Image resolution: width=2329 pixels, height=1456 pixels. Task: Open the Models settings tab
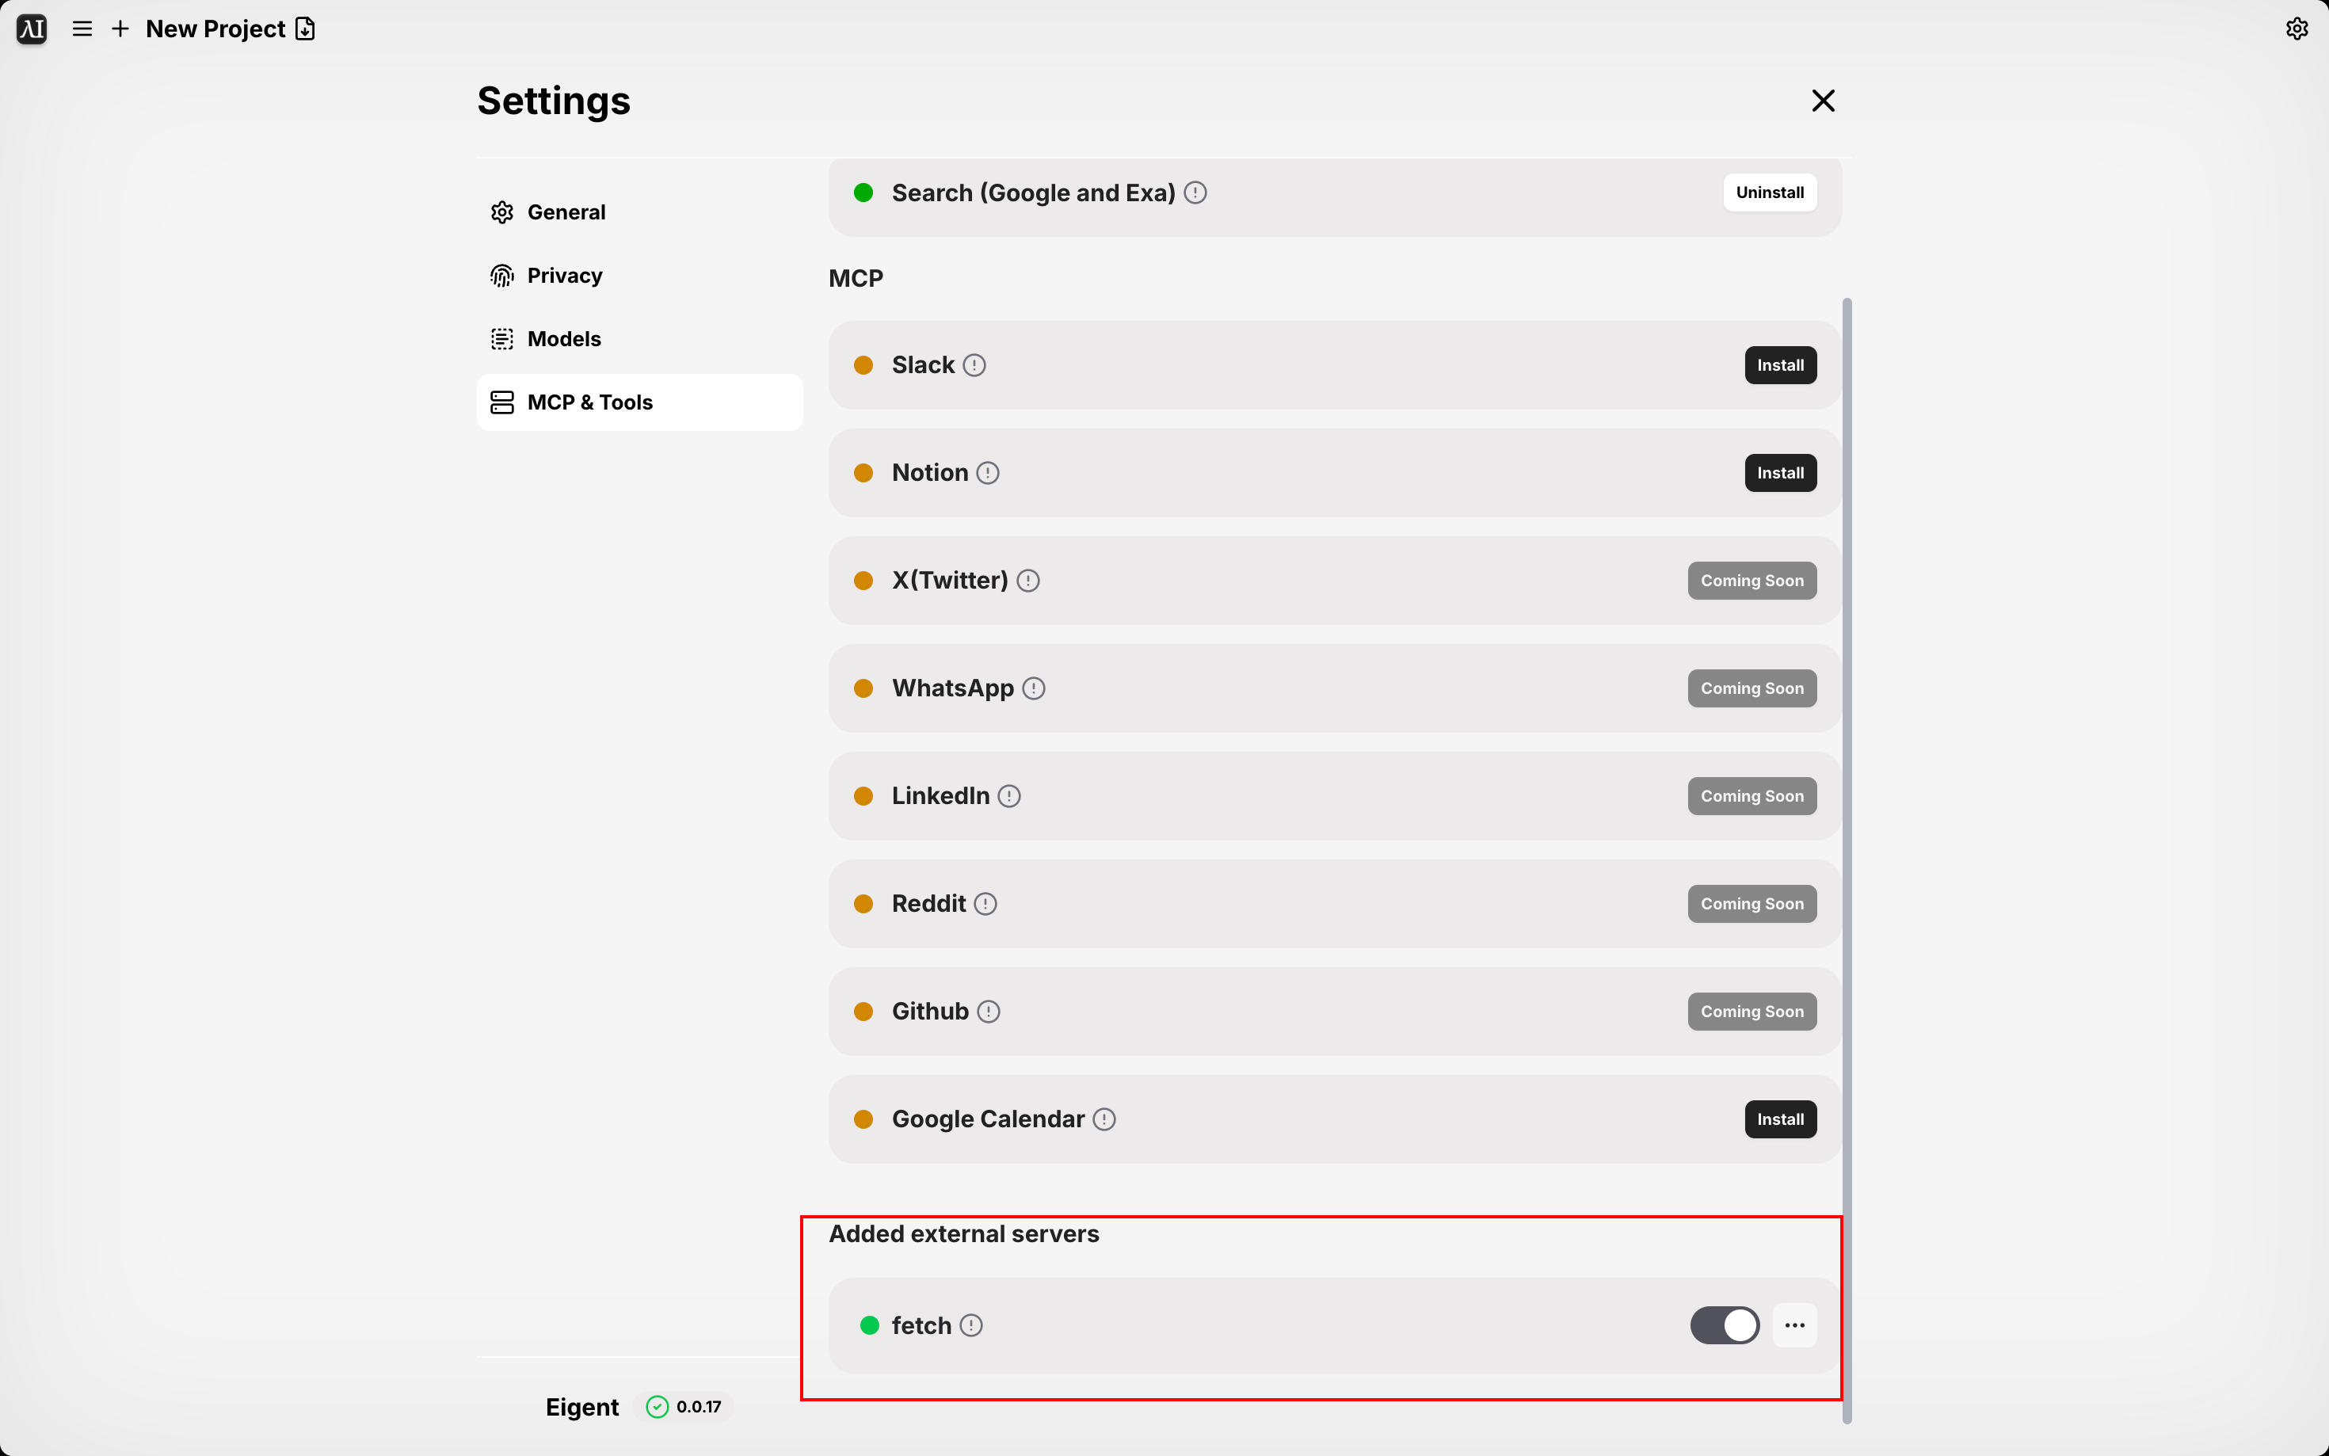click(639, 339)
